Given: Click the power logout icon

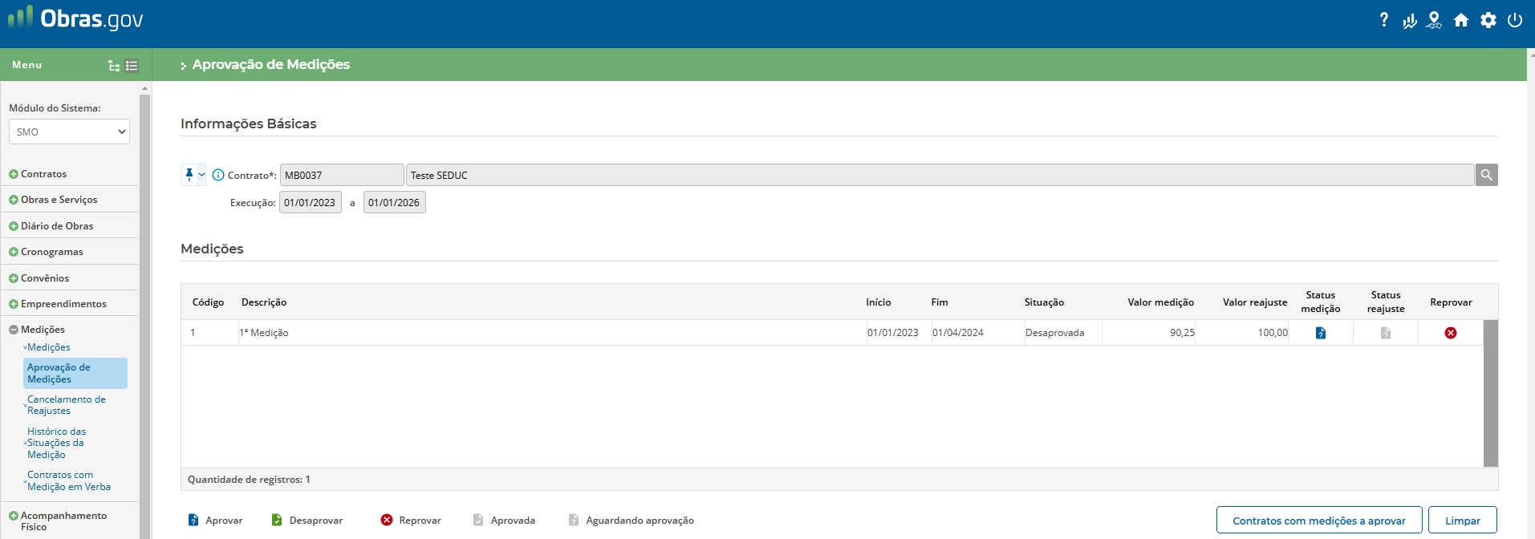Looking at the screenshot, I should tap(1515, 21).
